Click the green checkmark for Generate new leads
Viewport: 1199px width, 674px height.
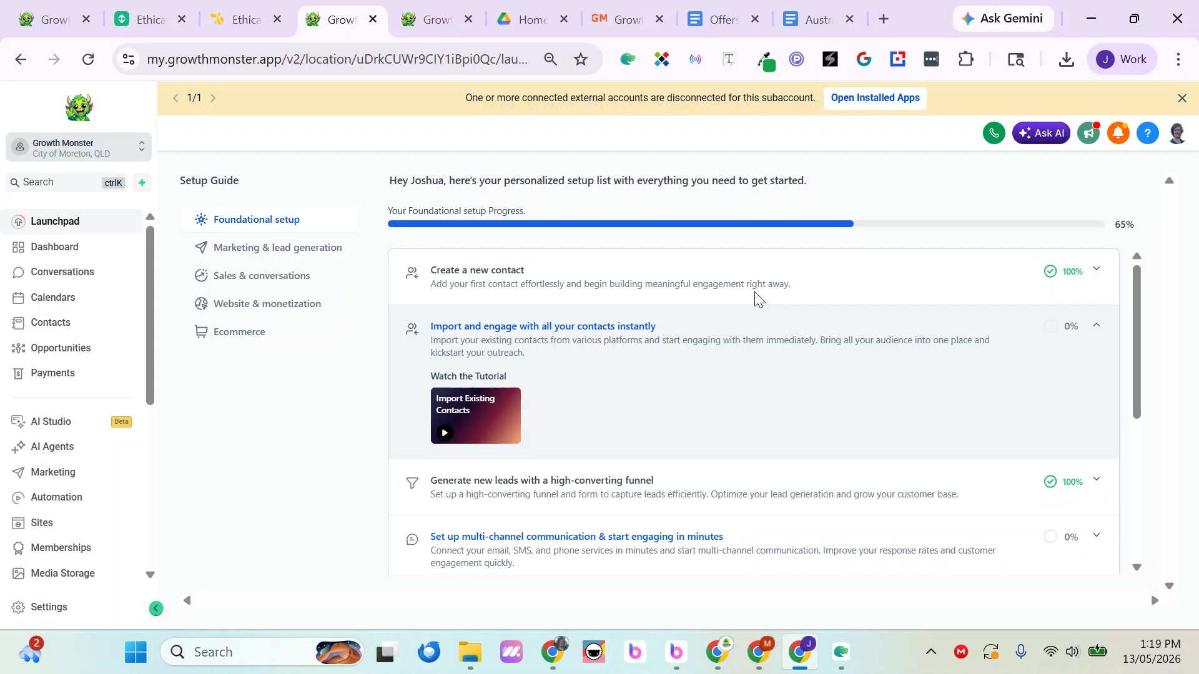1050,482
